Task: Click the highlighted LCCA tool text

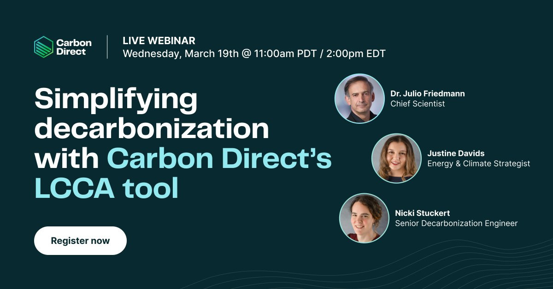Action: [106, 189]
